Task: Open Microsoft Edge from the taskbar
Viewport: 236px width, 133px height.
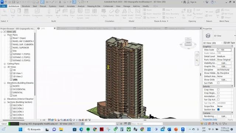Action: pyautogui.click(x=81, y=129)
